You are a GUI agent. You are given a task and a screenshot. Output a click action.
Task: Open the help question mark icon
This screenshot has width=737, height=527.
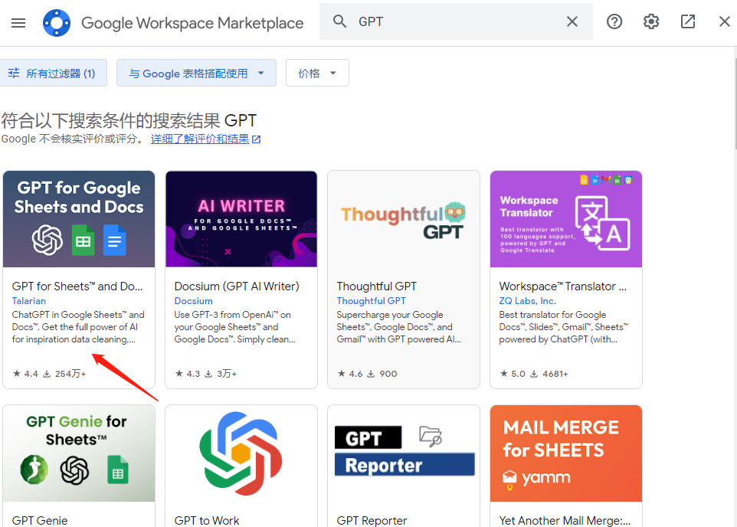click(614, 21)
